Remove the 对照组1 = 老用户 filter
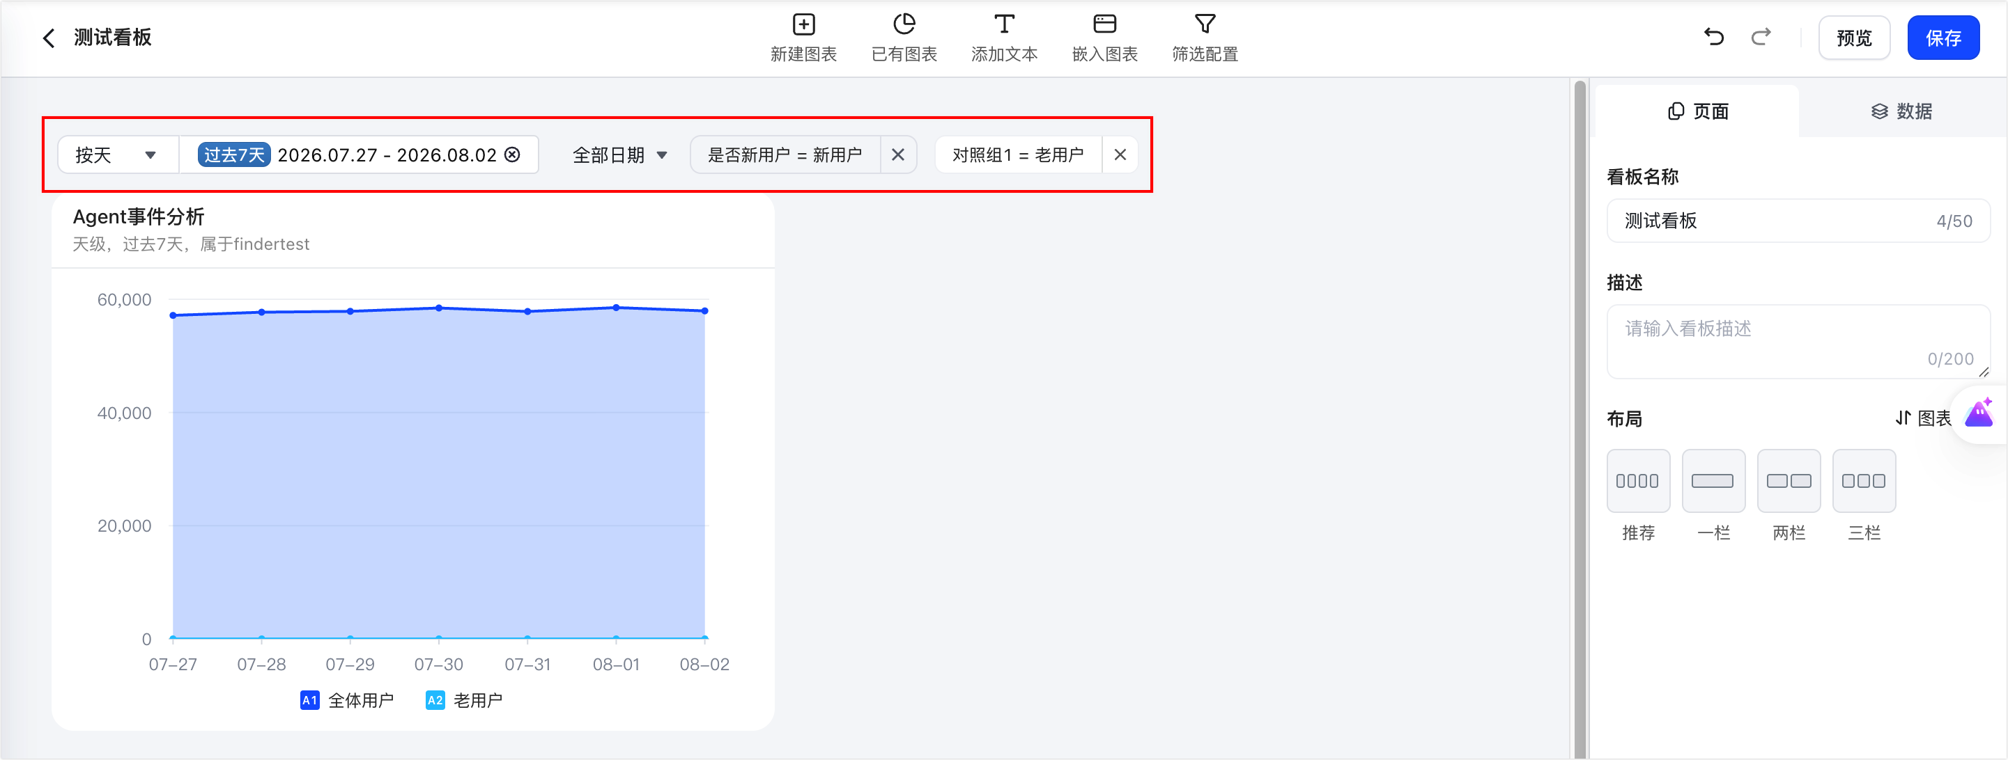 (1120, 155)
